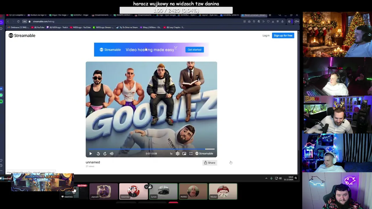The image size is (372, 209).
Task: Click the Streamable logo in player bar
Action: coord(204,154)
